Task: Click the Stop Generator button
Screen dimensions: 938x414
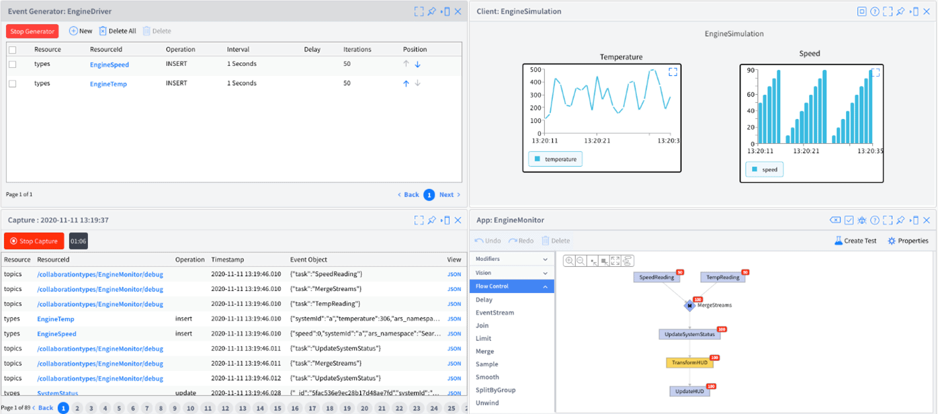Action: [x=32, y=31]
